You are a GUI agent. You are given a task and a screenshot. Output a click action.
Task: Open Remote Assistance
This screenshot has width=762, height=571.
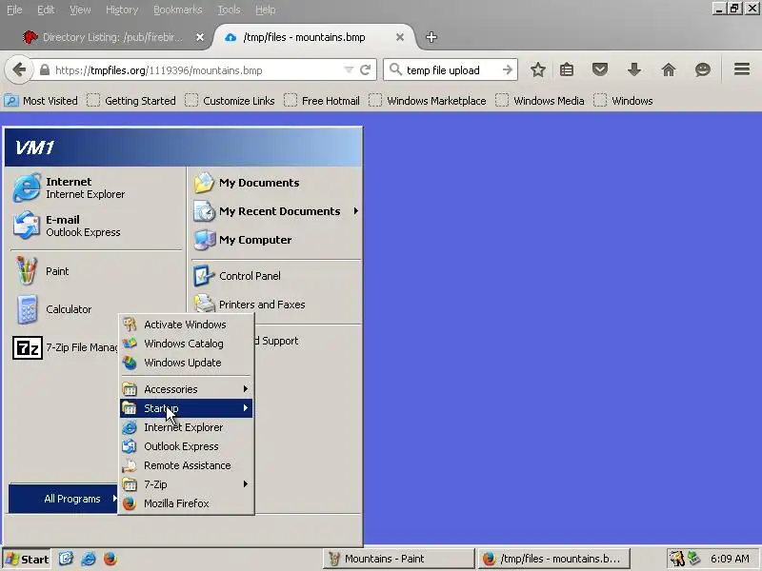coord(186,465)
